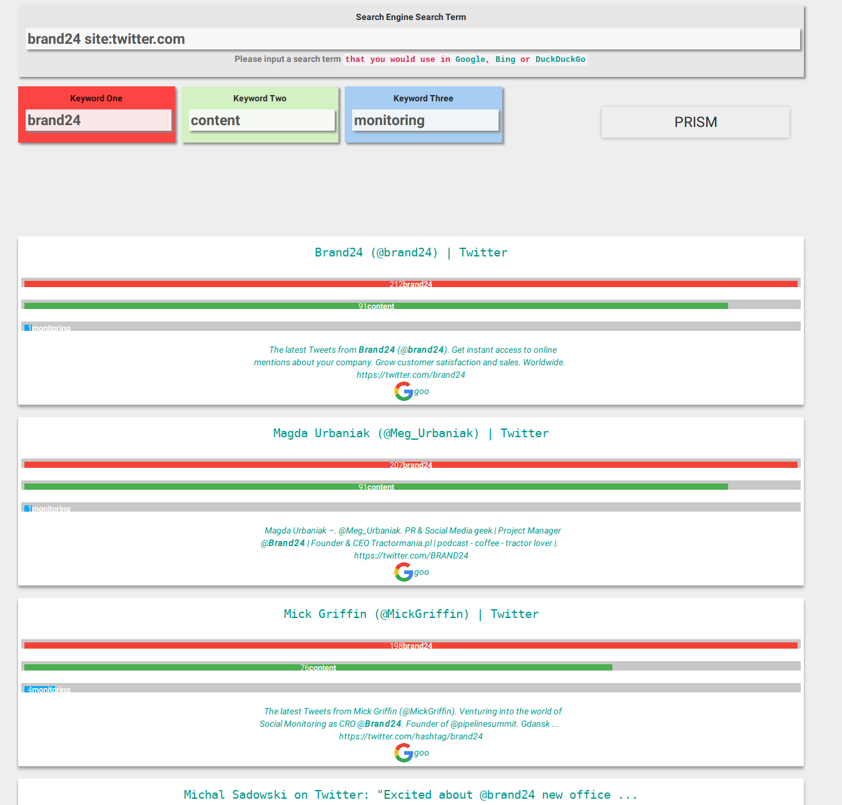This screenshot has width=842, height=805.
Task: Click the Google icon under the Brand24 result
Action: click(x=403, y=392)
